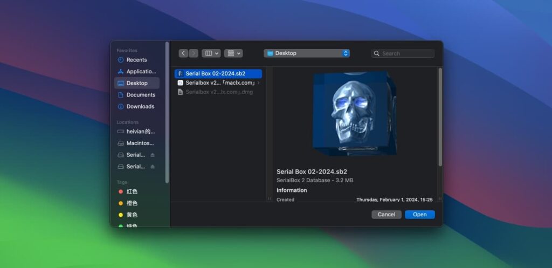Open the column view mode selector

point(211,53)
